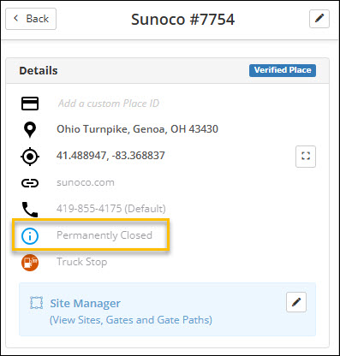Click the orange Truck Stop category icon
This screenshot has height=356, width=340.
30,263
